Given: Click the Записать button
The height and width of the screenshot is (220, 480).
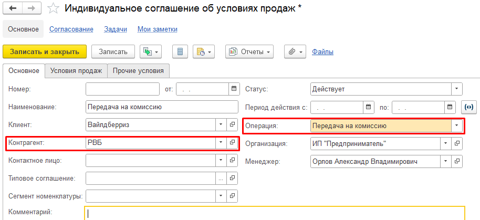Looking at the screenshot, I should tap(113, 51).
